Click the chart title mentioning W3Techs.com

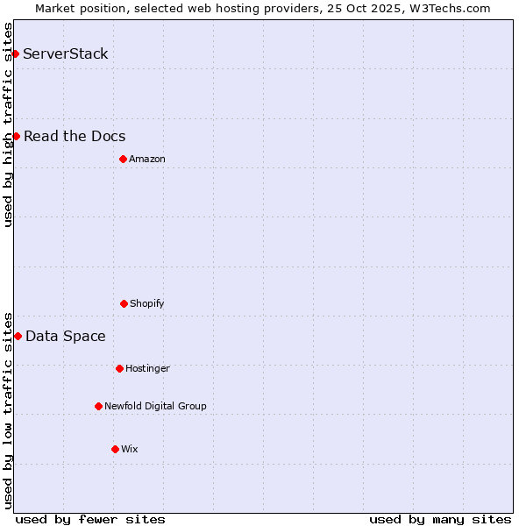click(x=263, y=8)
